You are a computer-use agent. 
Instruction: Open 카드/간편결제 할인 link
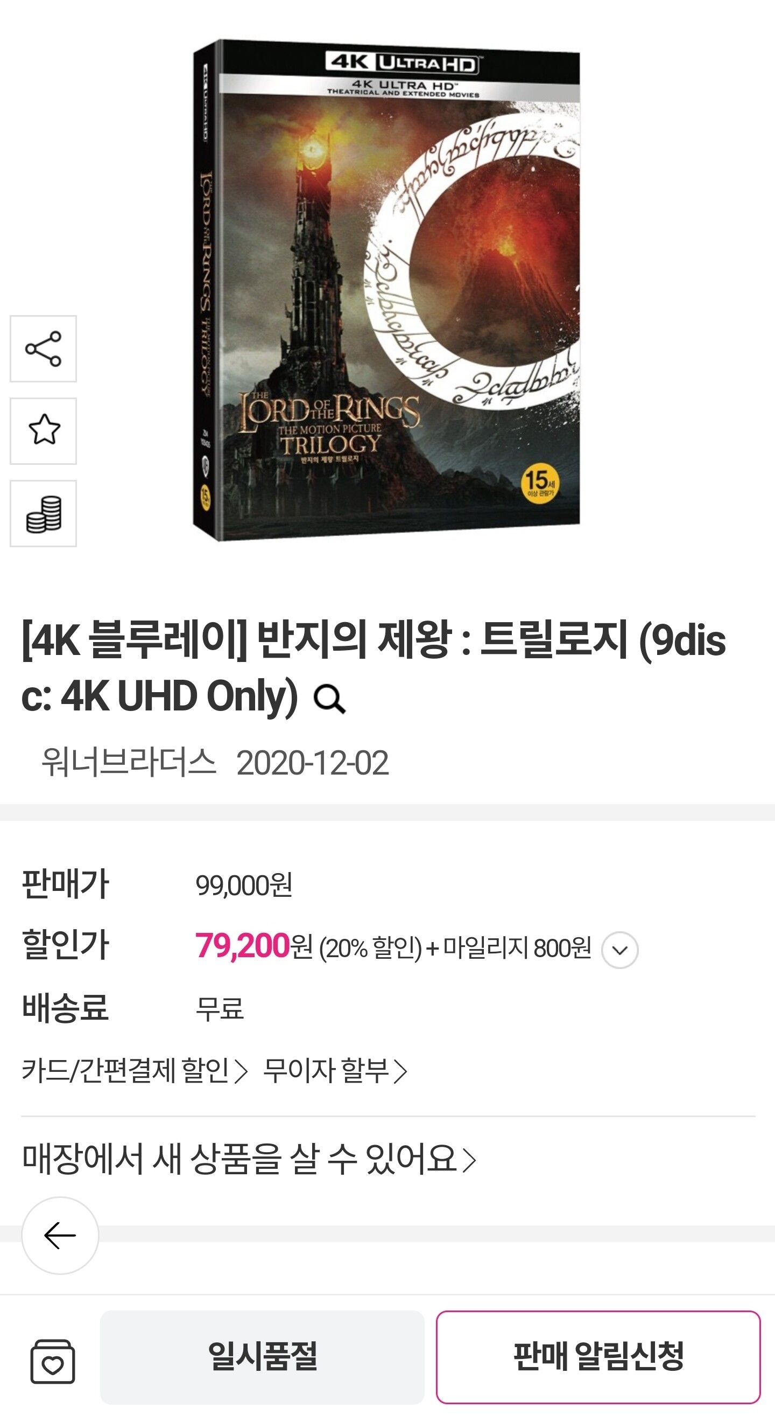pos(135,1071)
